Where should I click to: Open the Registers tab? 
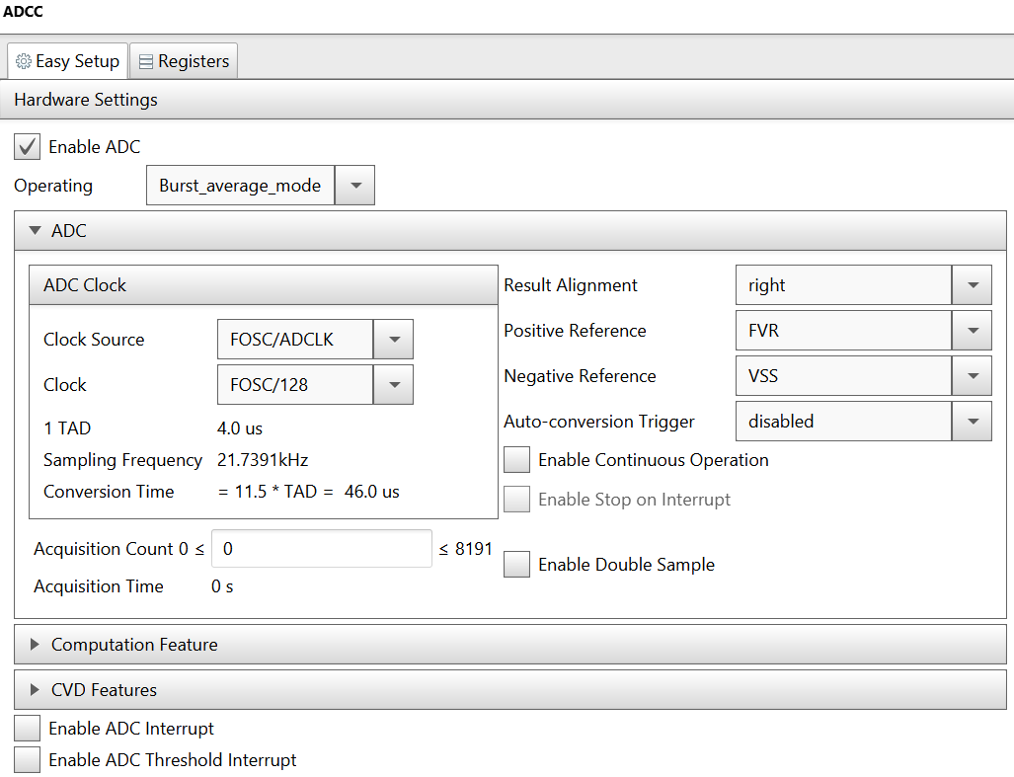pyautogui.click(x=184, y=61)
